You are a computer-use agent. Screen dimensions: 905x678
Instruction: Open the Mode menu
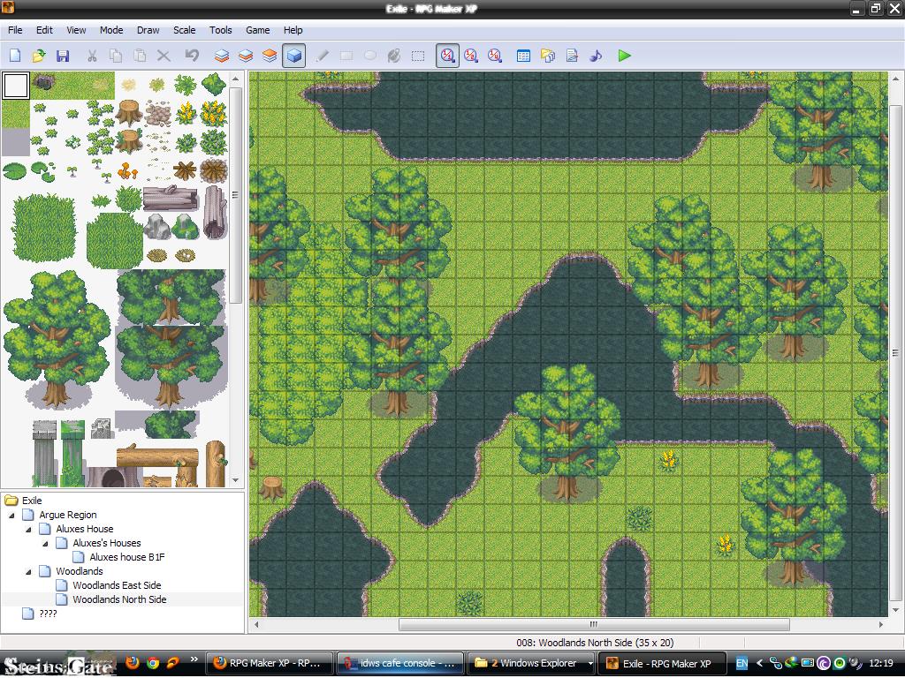pyautogui.click(x=110, y=29)
